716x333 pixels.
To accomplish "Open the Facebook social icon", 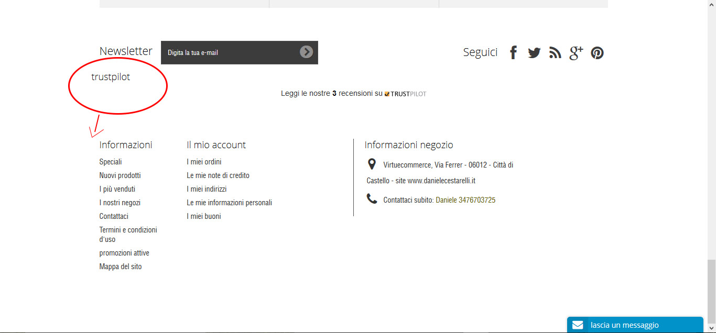I will tap(514, 52).
